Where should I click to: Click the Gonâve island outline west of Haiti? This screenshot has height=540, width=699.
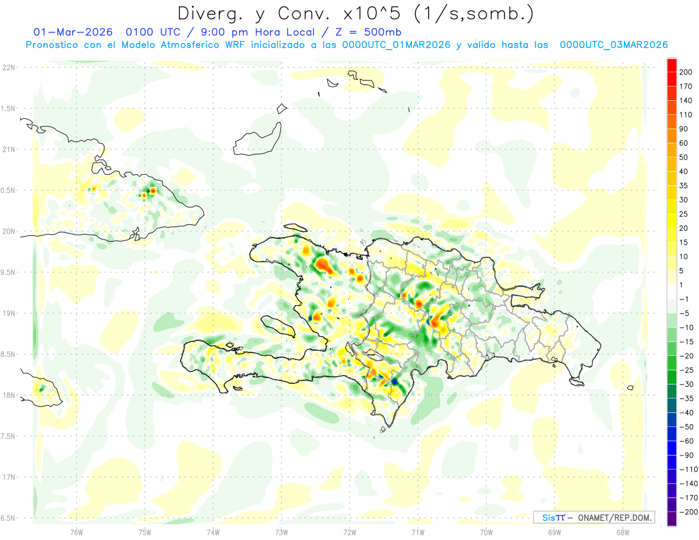pyautogui.click(x=279, y=327)
